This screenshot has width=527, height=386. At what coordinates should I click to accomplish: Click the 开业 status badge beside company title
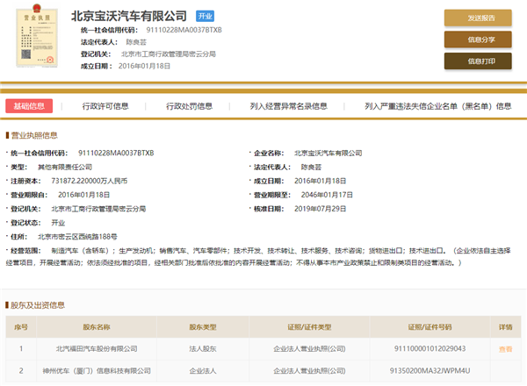click(205, 16)
